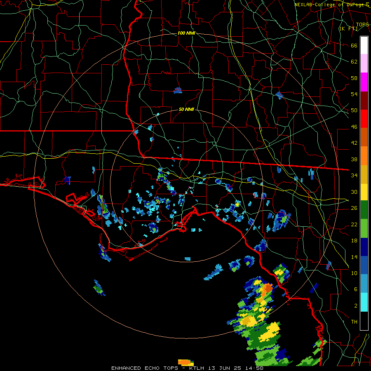
Task: Click the 58 scale label
Action: coord(354,78)
